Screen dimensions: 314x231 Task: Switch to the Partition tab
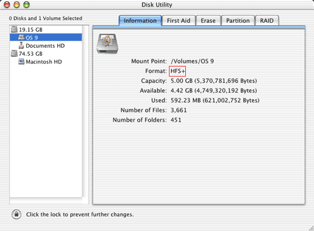[x=238, y=21]
